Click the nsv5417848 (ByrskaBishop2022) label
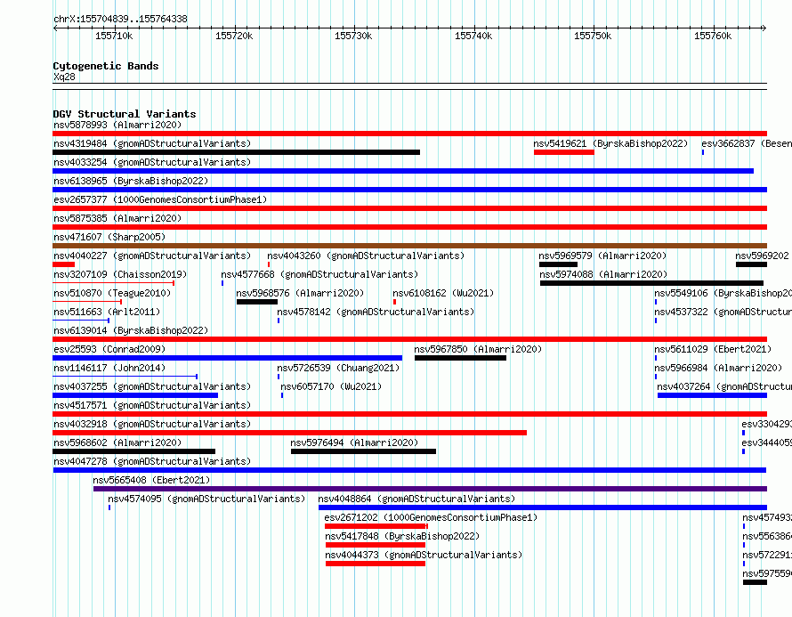The image size is (792, 617). click(x=402, y=536)
